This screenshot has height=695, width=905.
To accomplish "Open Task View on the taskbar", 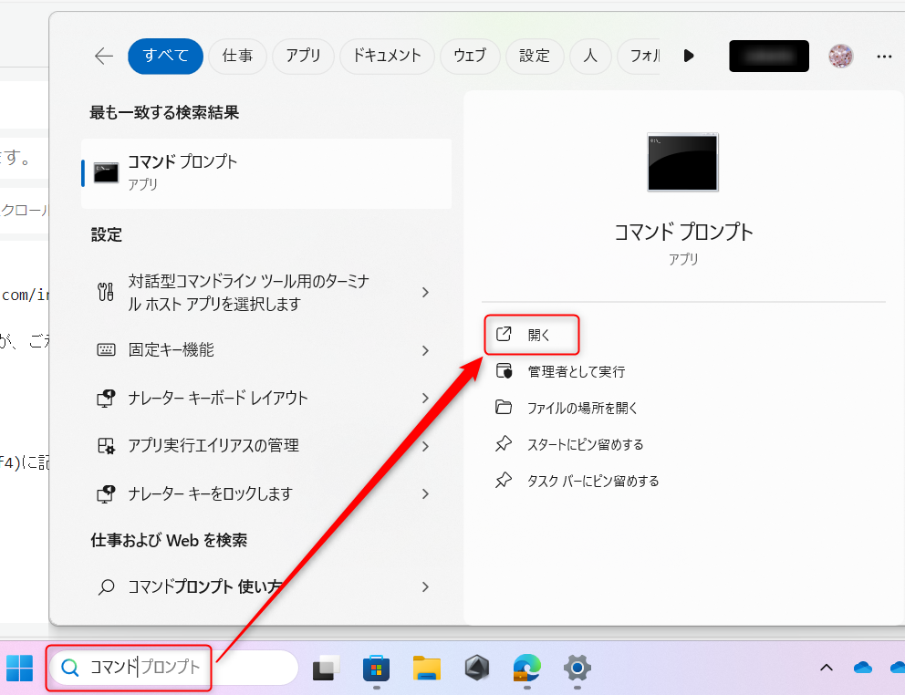I will (326, 668).
